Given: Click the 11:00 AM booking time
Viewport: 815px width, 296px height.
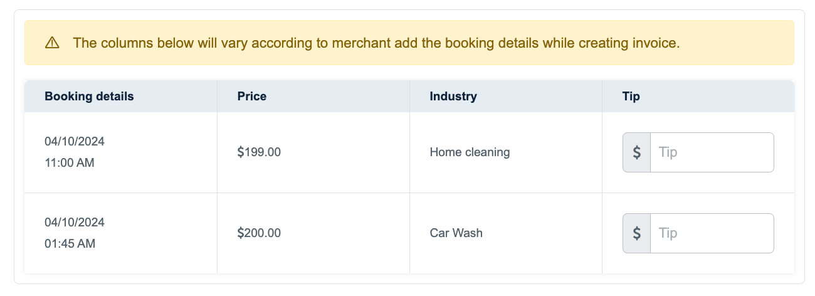Looking at the screenshot, I should click(70, 163).
